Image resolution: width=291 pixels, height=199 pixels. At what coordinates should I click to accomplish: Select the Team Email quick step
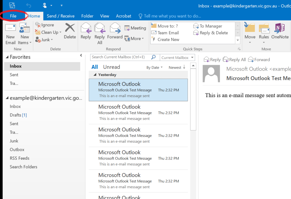coord(165,33)
